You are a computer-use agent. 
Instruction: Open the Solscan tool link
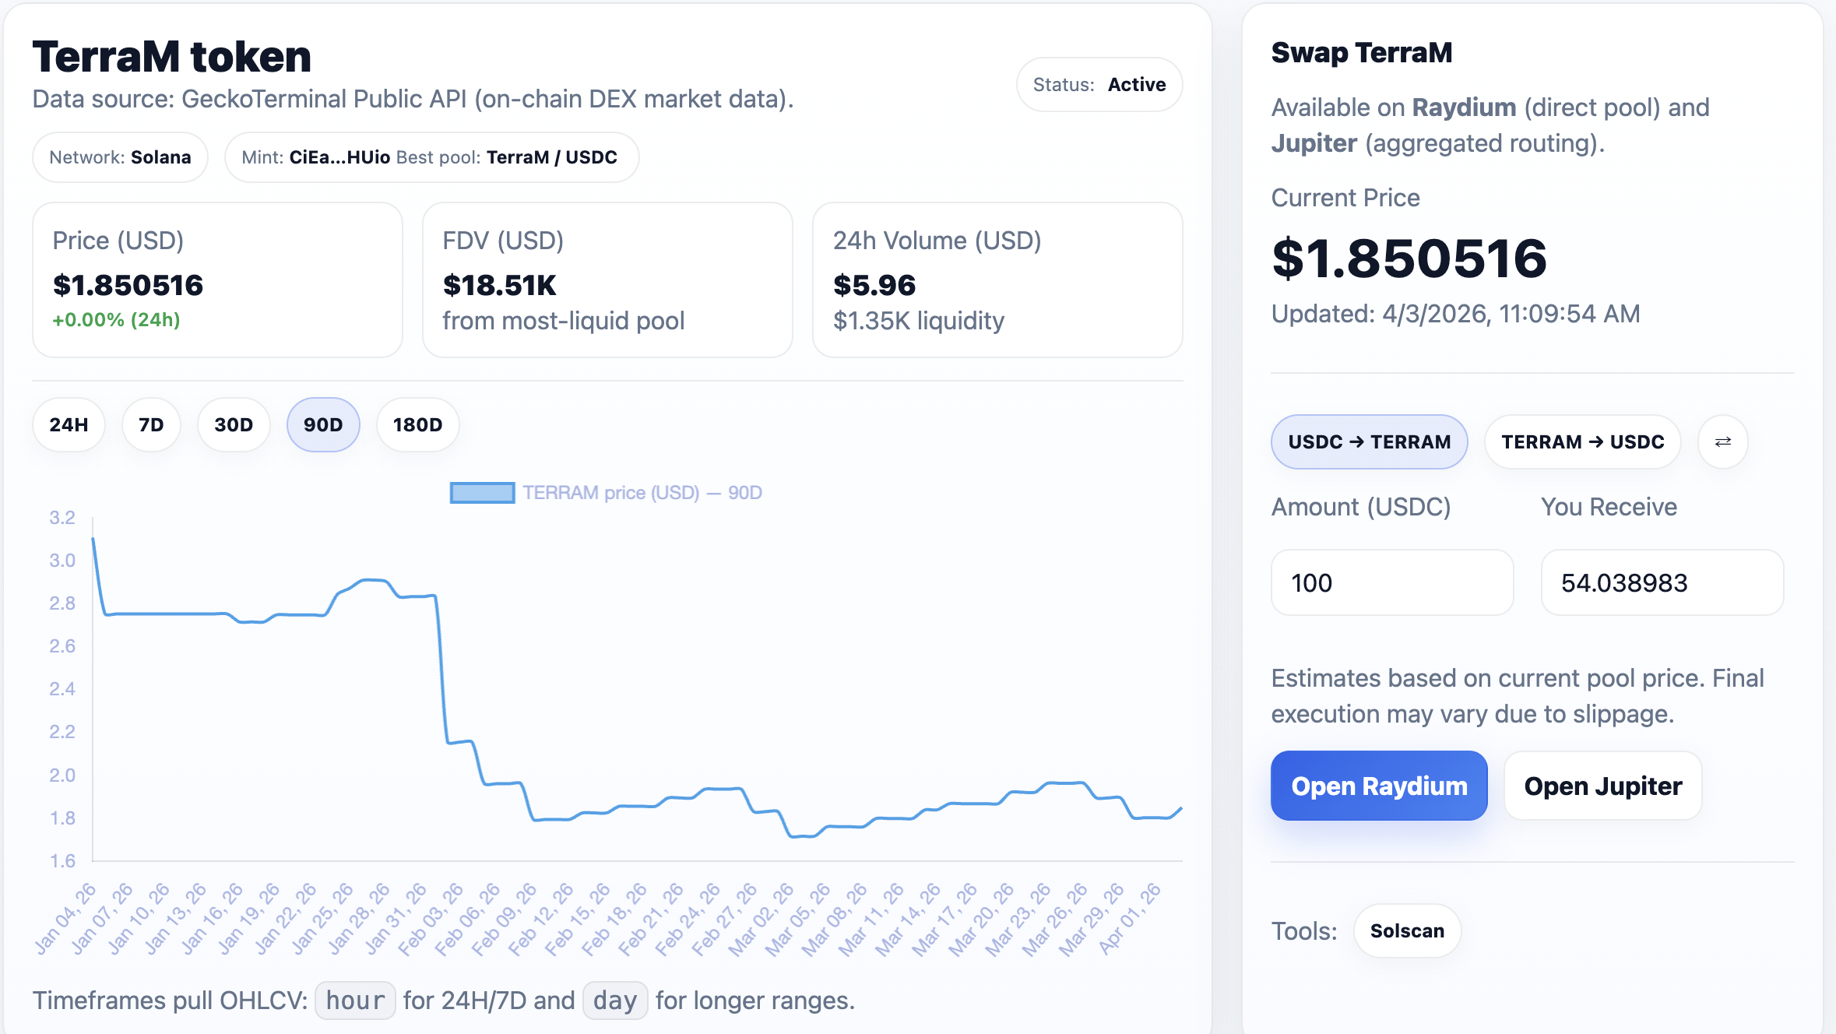point(1406,930)
